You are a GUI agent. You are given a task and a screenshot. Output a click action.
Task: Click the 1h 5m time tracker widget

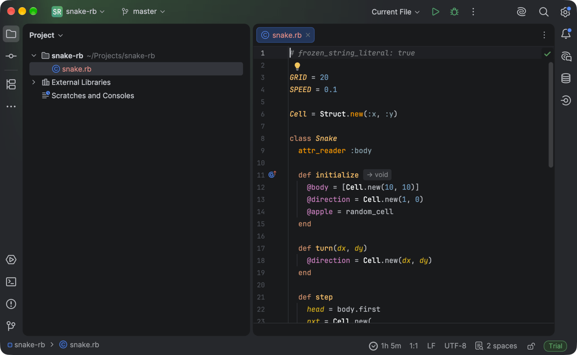(385, 346)
